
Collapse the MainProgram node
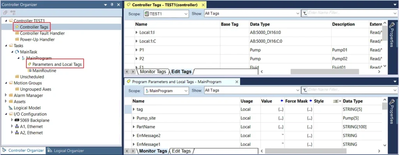[x=18, y=58]
